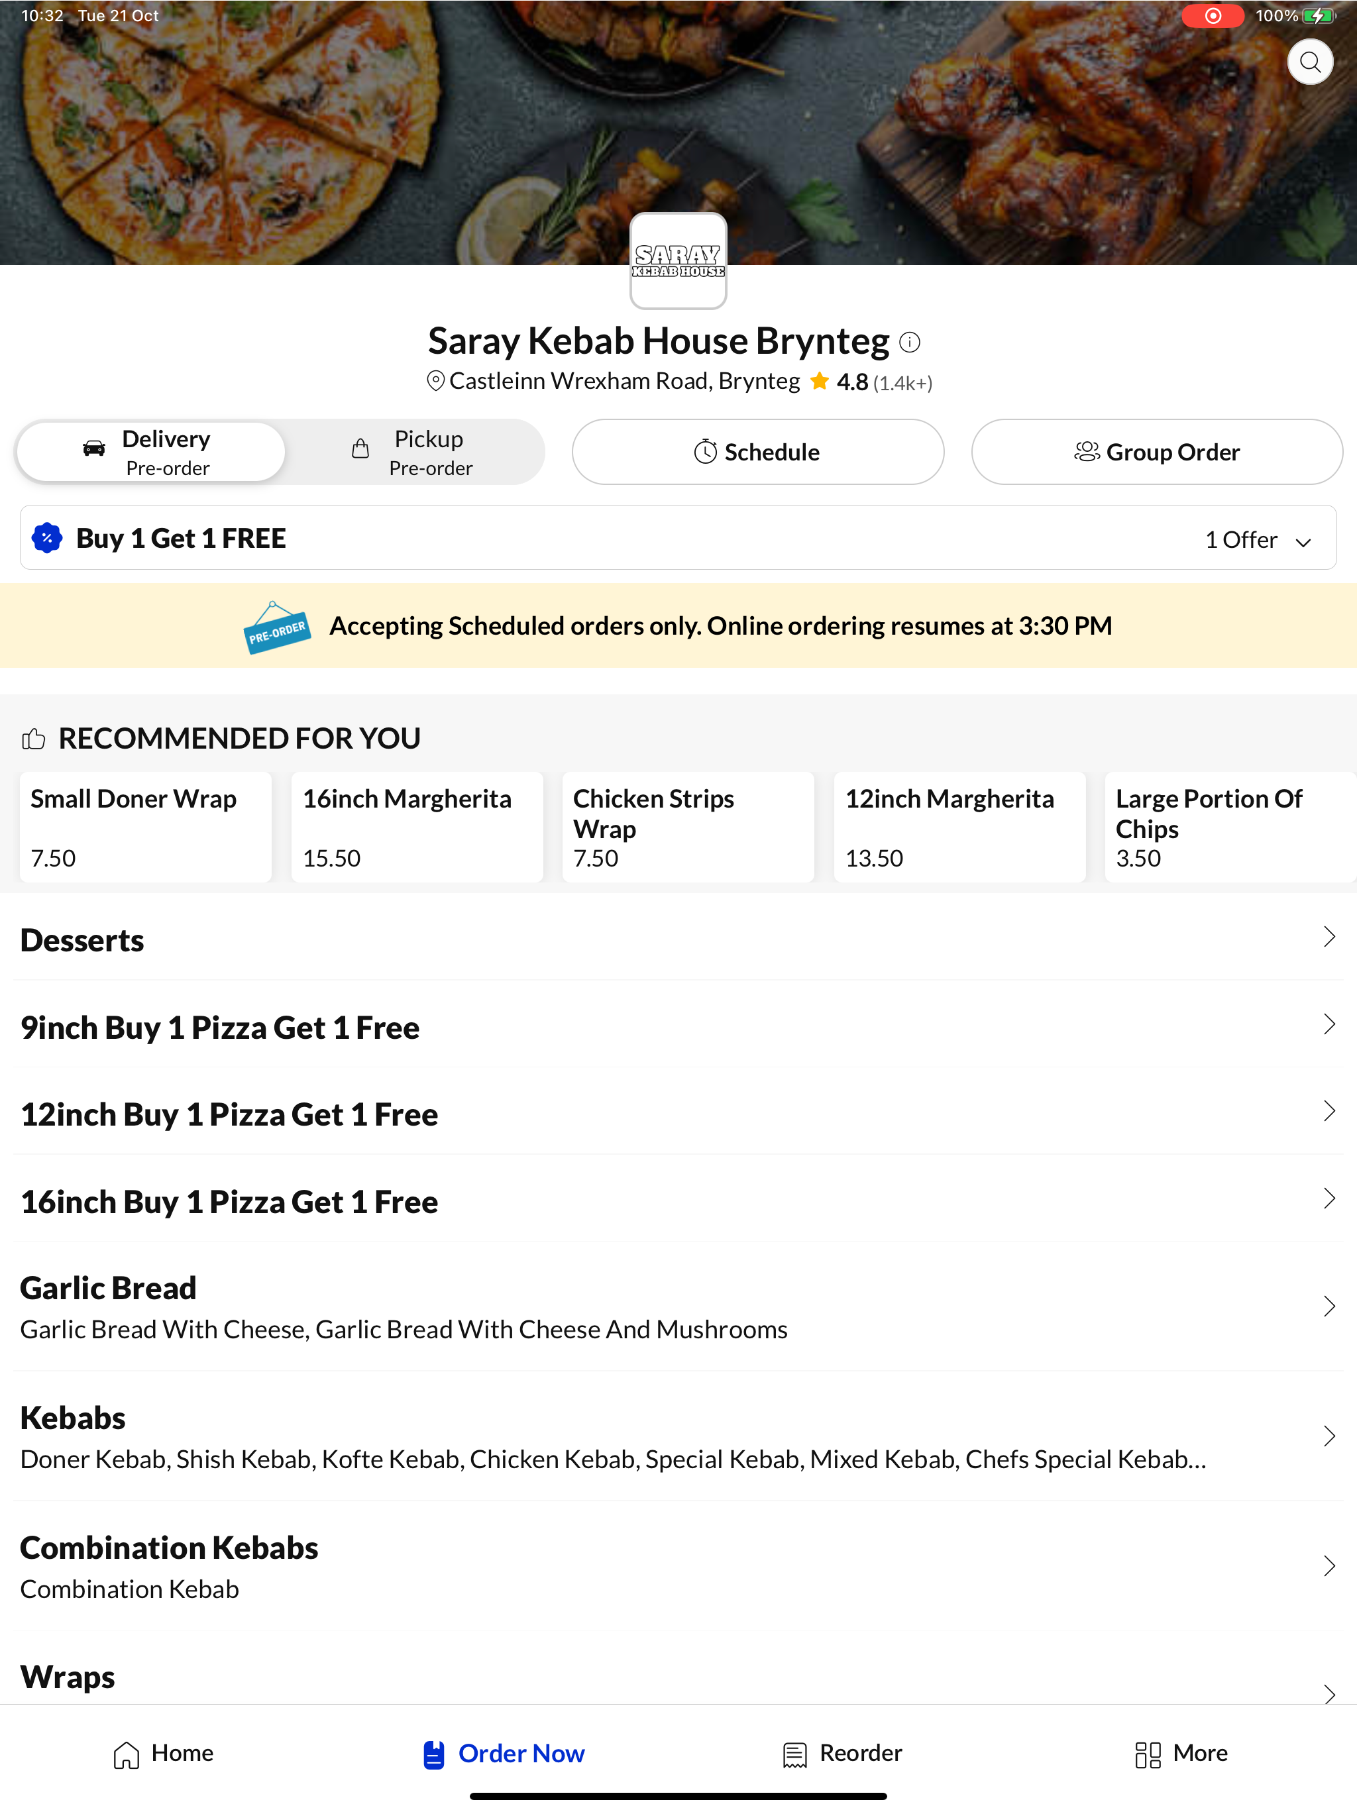Tap the screen recording indicator

point(1213,15)
